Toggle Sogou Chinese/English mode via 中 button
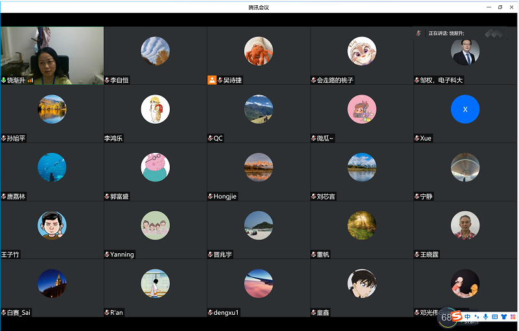The height and width of the screenshot is (331, 519). (x=467, y=317)
